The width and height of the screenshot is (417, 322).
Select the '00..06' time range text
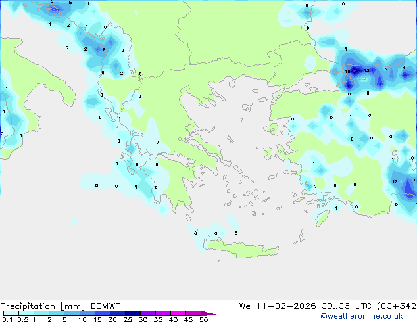(335, 306)
